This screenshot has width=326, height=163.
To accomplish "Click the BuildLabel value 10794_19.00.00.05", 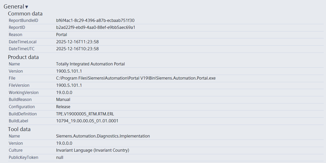I will [87, 121].
